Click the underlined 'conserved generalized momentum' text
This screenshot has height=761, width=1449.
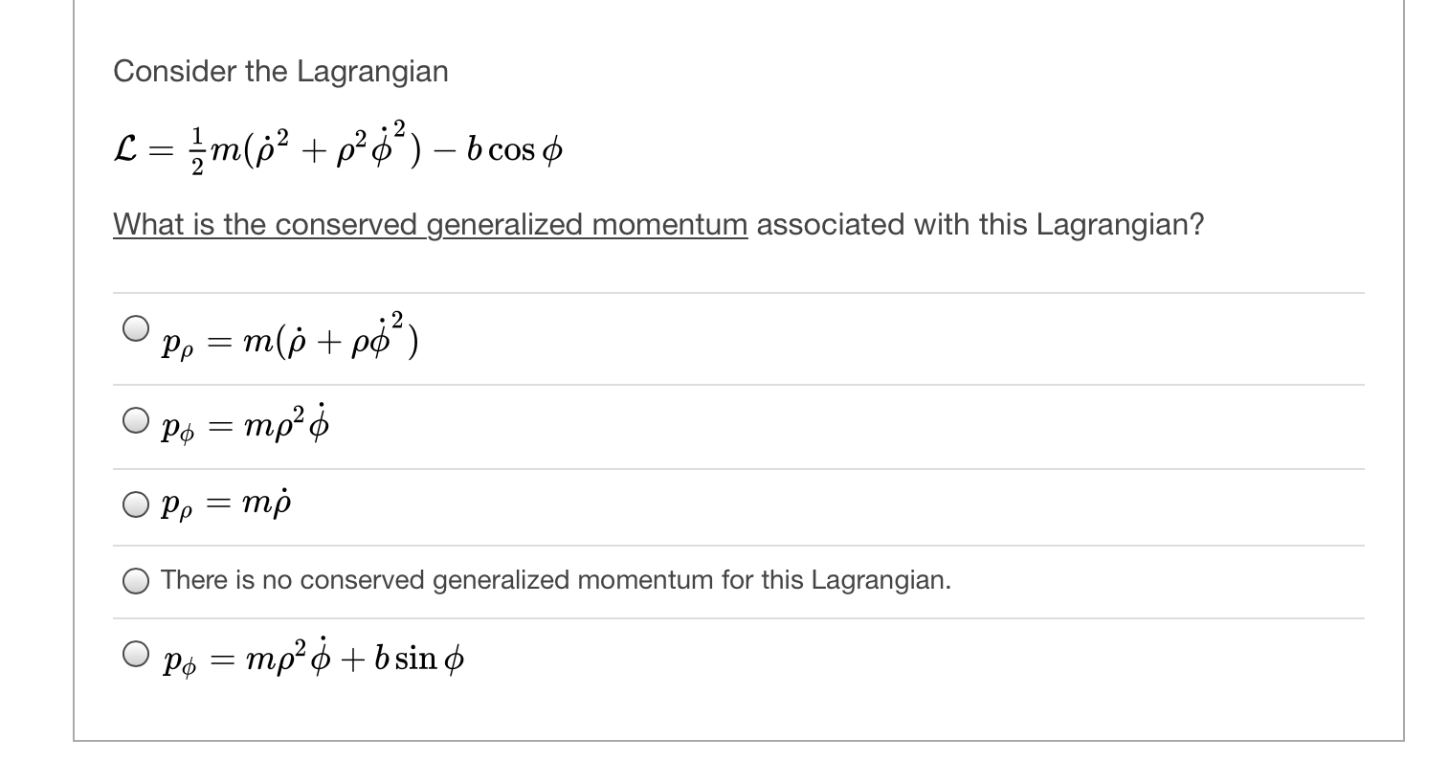pyautogui.click(x=429, y=225)
